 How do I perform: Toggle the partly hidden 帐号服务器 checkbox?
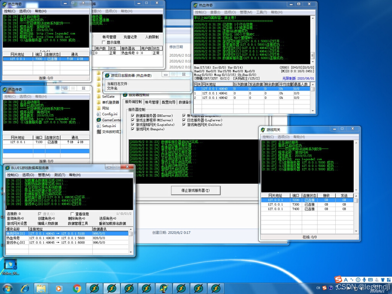click(x=184, y=116)
